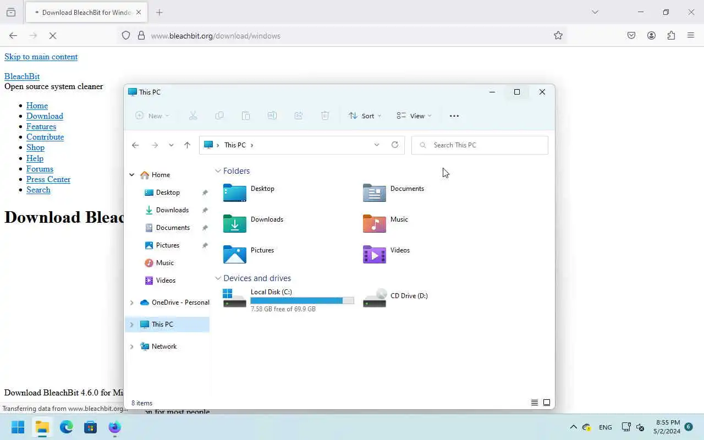
Task: Expand the This PC tree node
Action: 132,324
